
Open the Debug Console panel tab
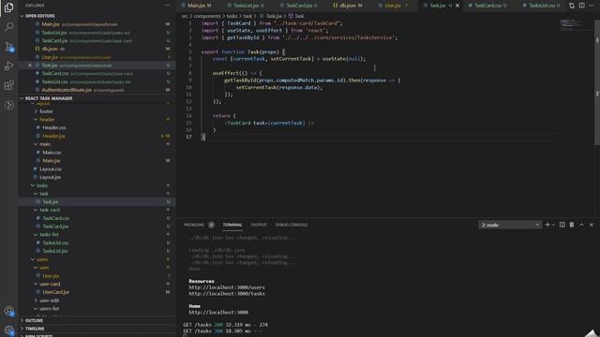click(x=291, y=225)
